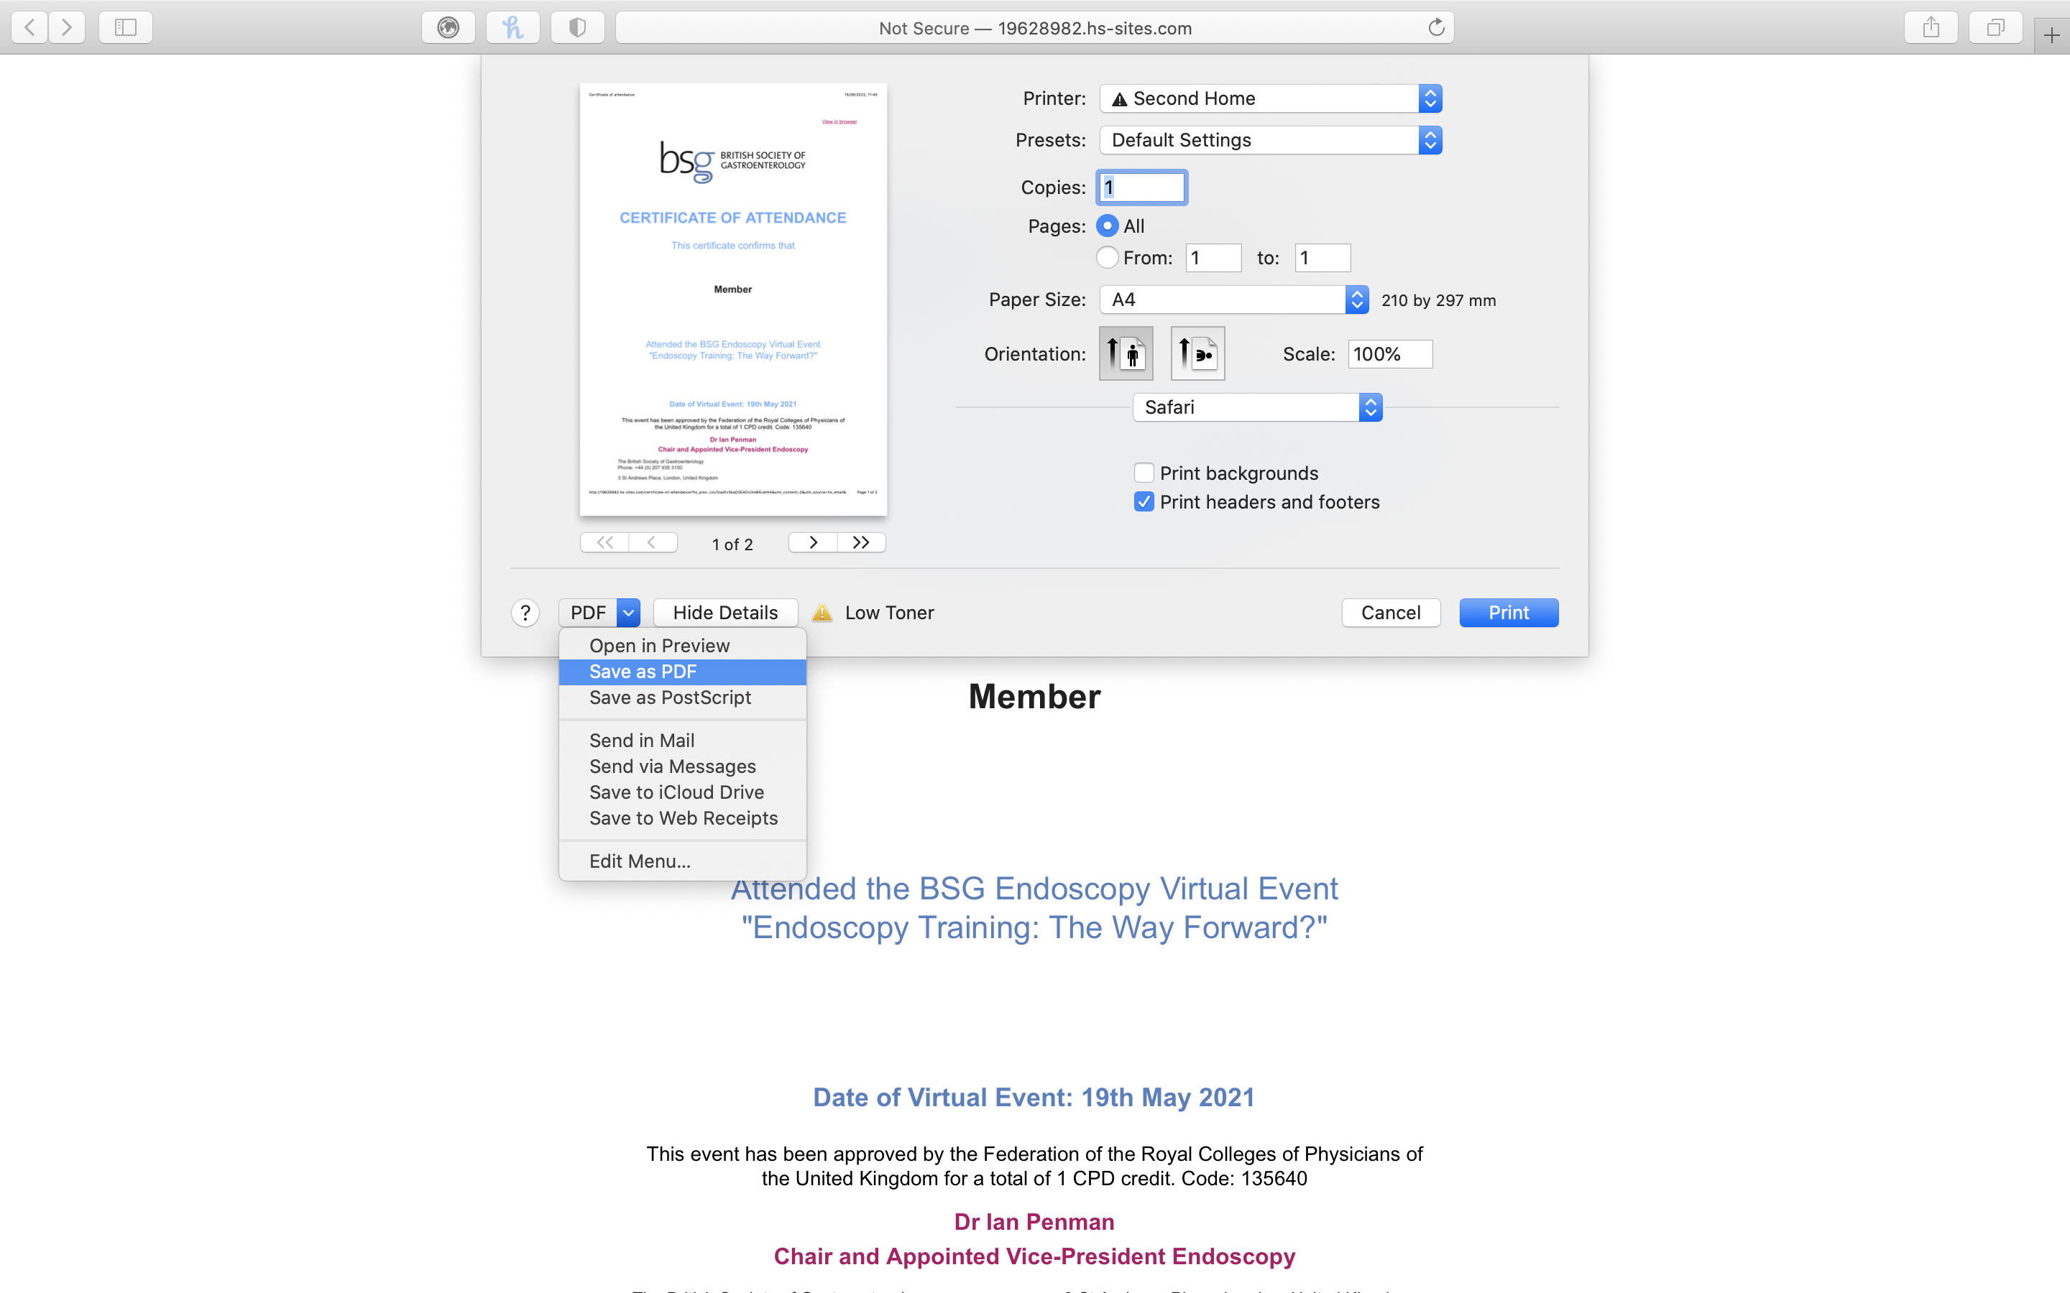Click the Cancel button

[1390, 612]
